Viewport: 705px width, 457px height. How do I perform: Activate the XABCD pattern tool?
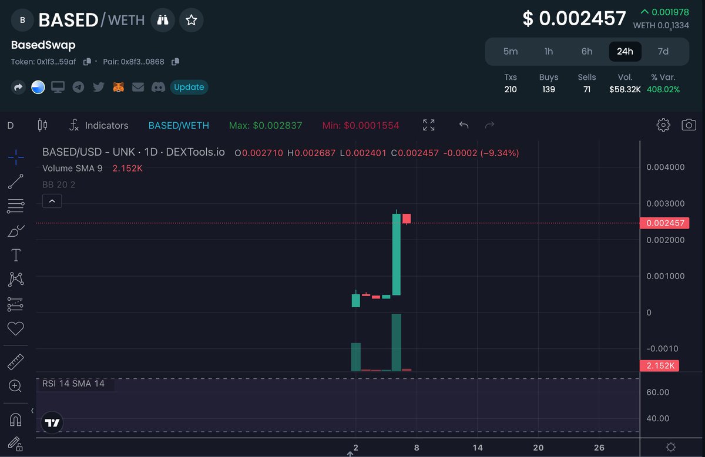16,280
